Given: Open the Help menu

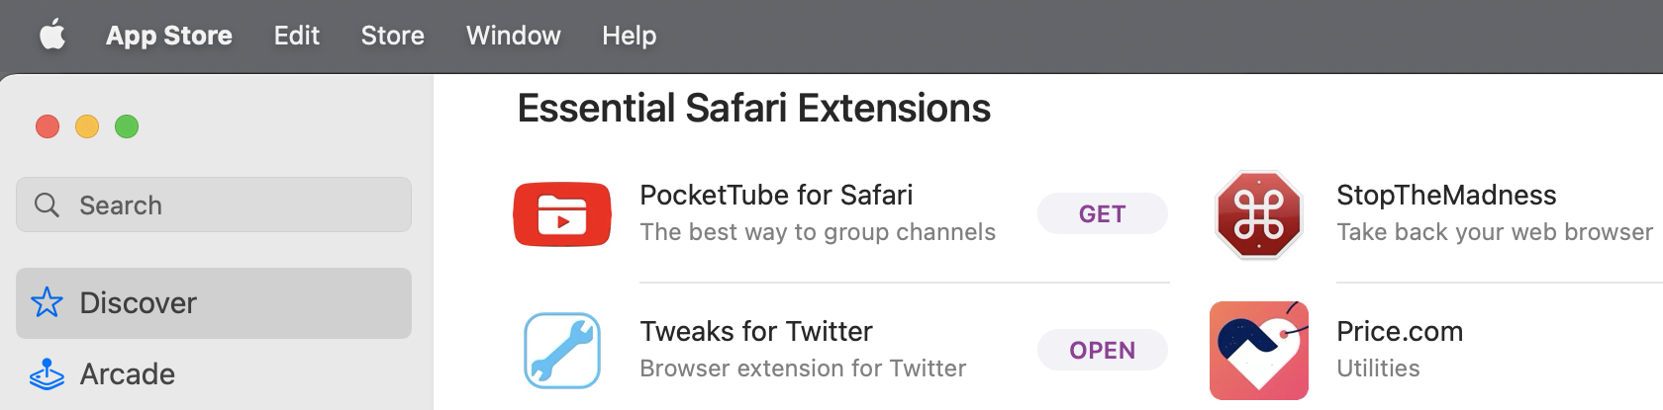Looking at the screenshot, I should coord(629,36).
